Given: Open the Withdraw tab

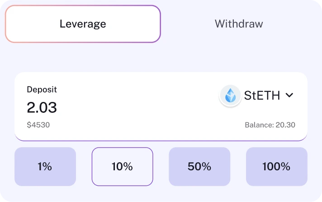Looking at the screenshot, I should tap(239, 24).
